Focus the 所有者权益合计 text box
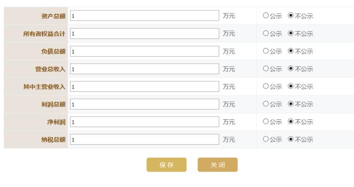The width and height of the screenshot is (354, 187). point(144,33)
